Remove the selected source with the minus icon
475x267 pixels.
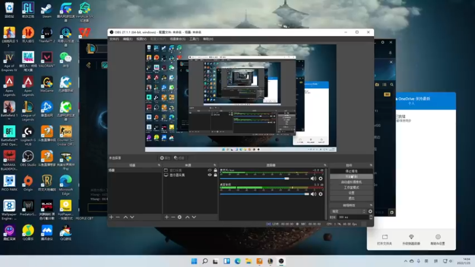pos(173,217)
